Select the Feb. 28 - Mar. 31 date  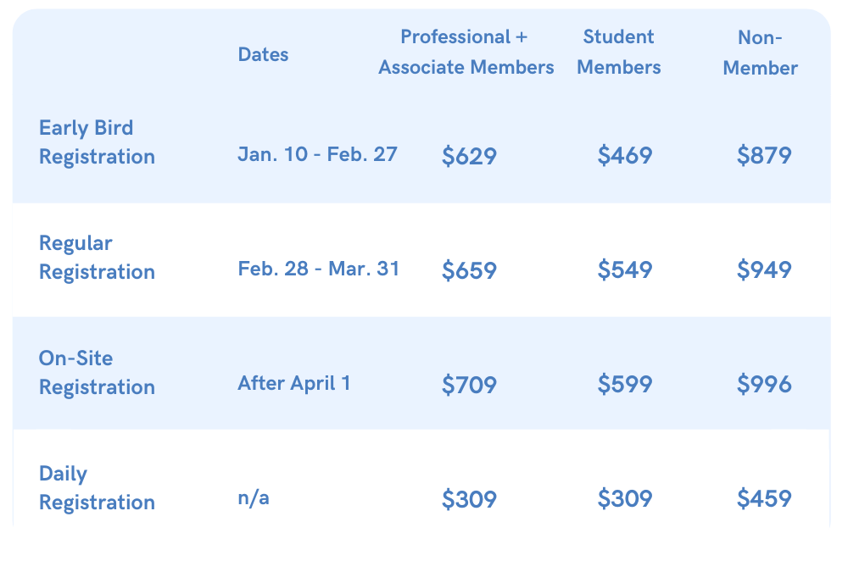[x=319, y=269]
